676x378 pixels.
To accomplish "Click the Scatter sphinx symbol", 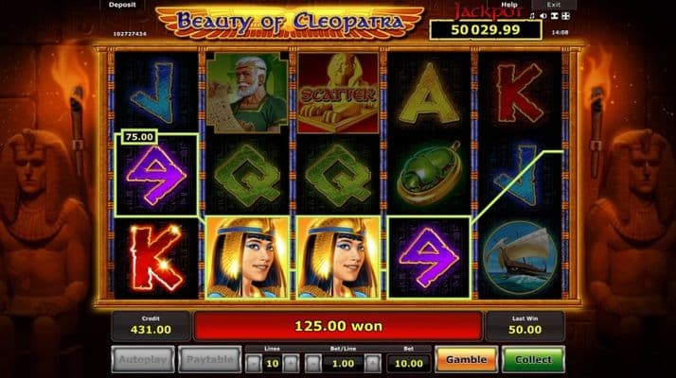I will click(338, 93).
